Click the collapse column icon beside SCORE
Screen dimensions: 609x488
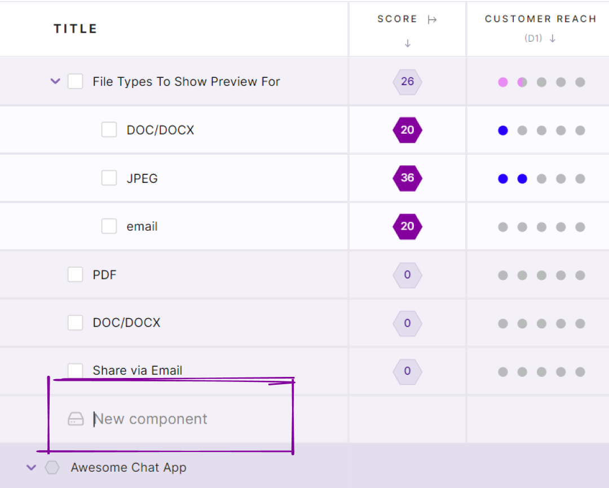(x=433, y=20)
